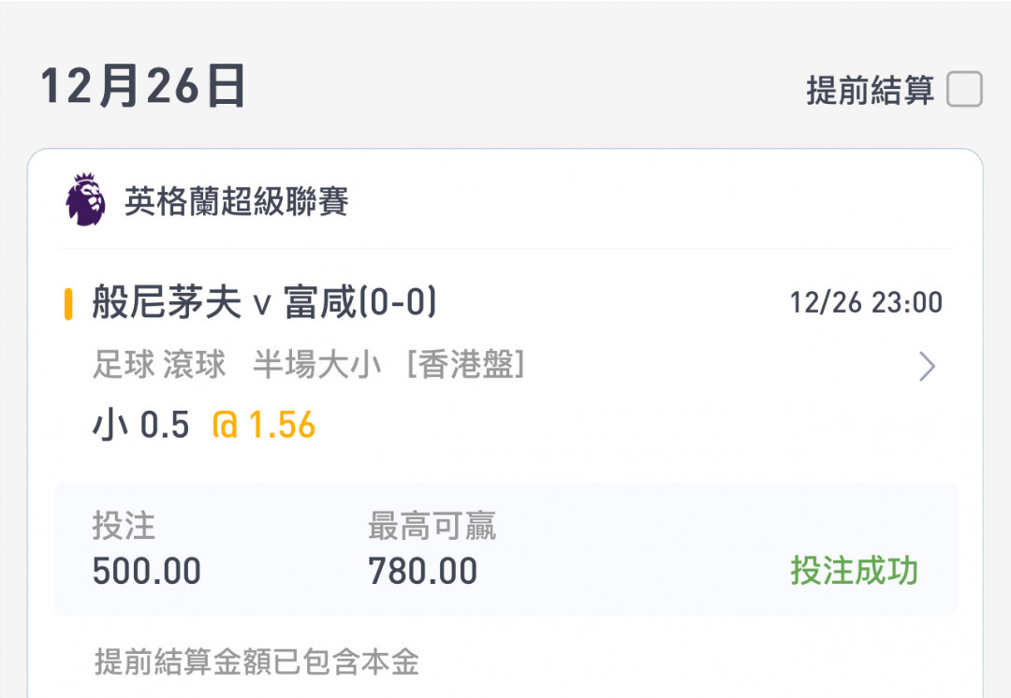This screenshot has width=1011, height=698.
Task: Click the 小 0.5 selection text
Action: pyautogui.click(x=141, y=426)
